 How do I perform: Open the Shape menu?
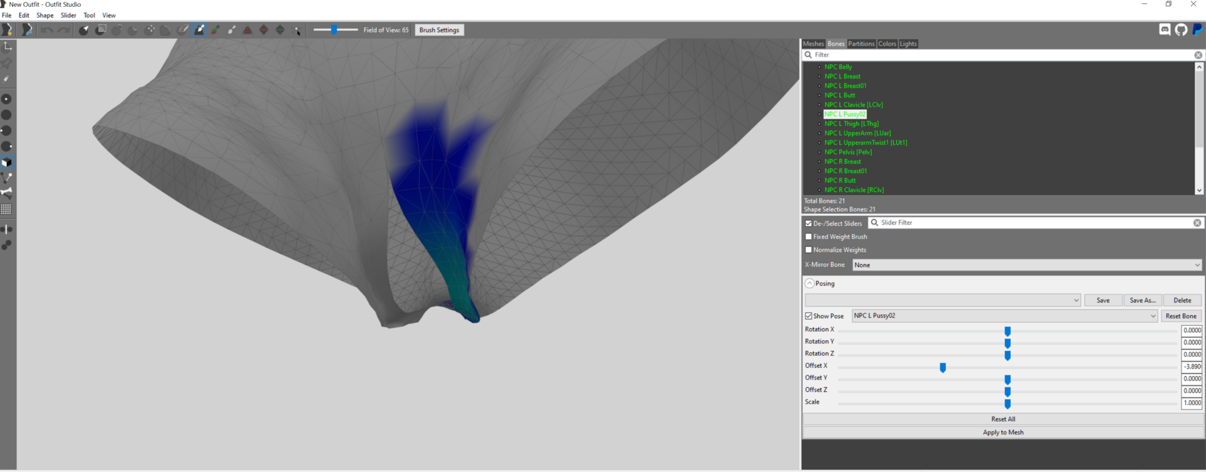(x=45, y=15)
